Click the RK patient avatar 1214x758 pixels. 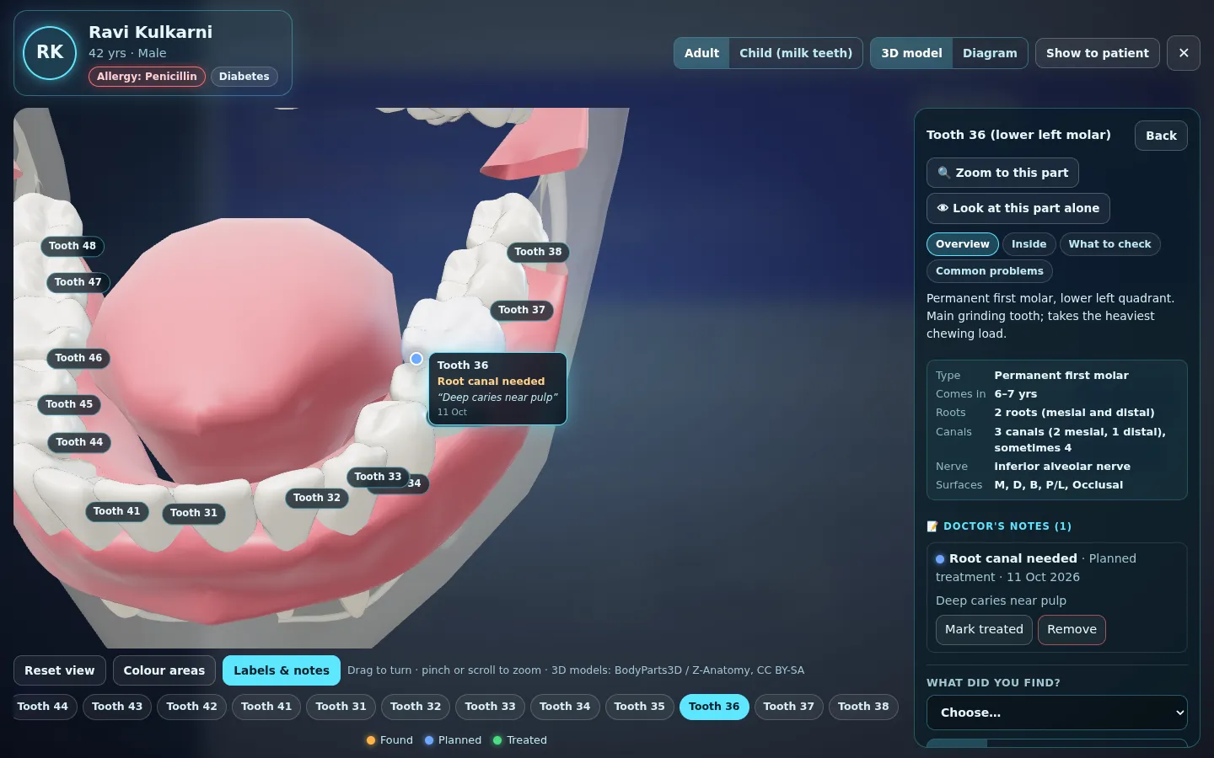point(50,53)
